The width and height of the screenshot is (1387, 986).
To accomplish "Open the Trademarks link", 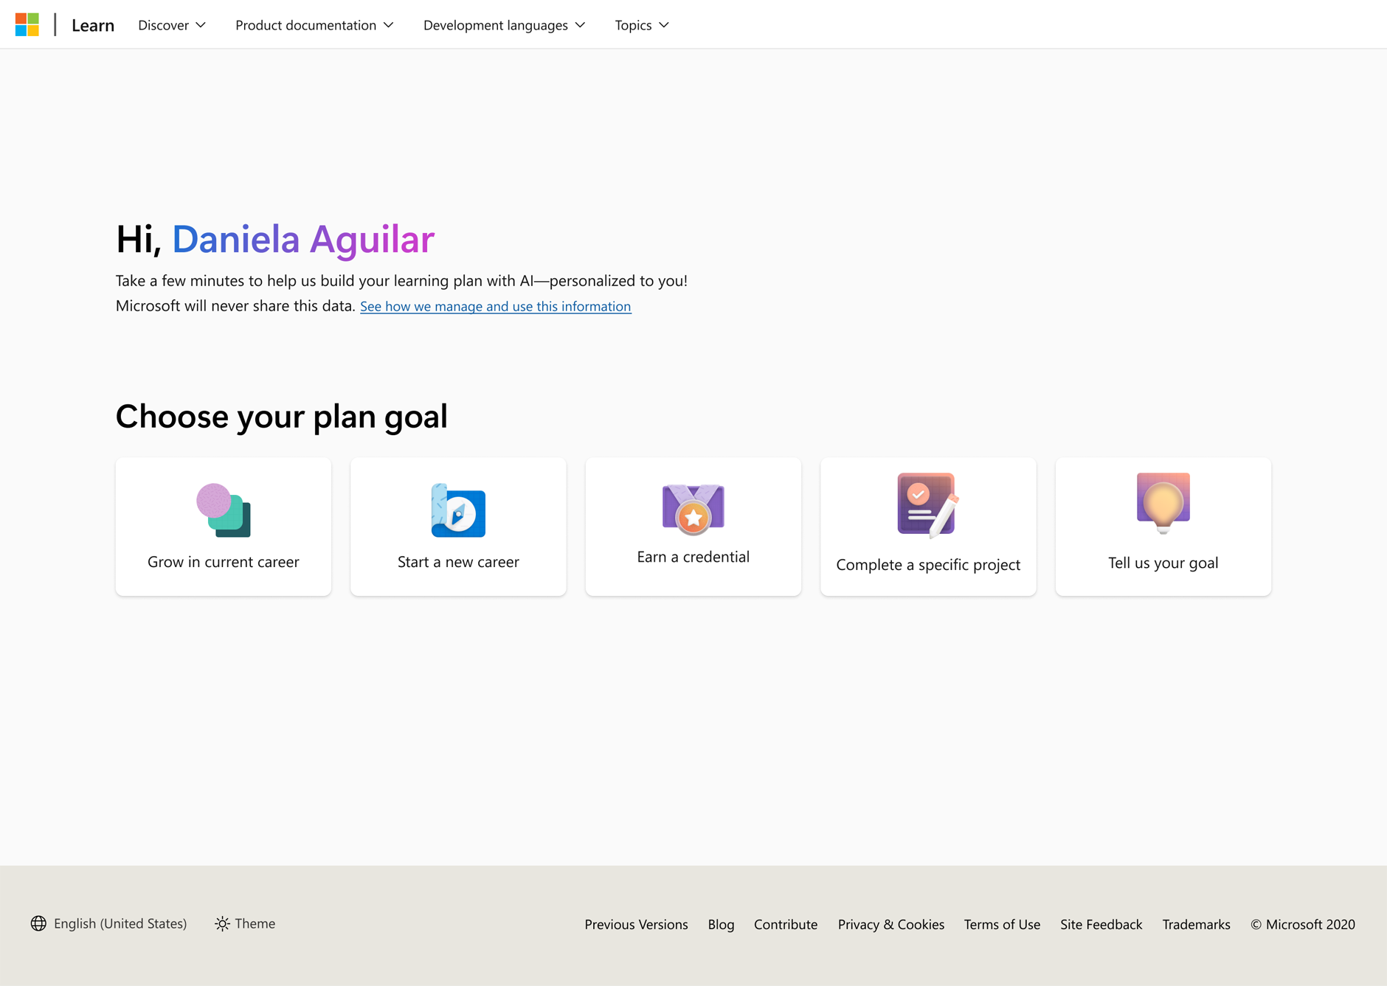I will coord(1197,924).
